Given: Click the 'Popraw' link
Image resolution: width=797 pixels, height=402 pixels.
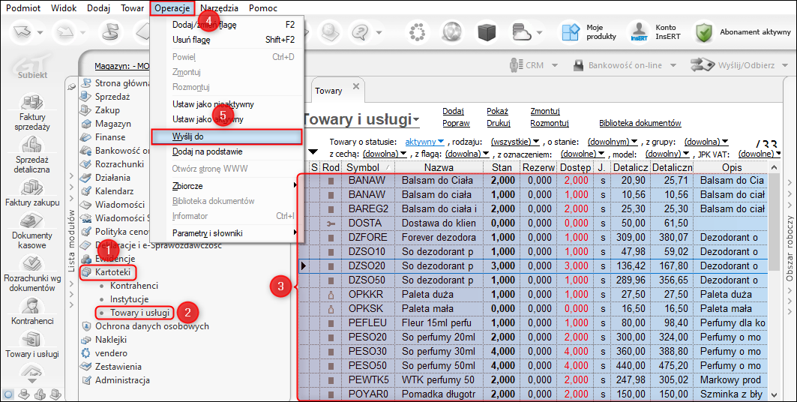Looking at the screenshot, I should 456,123.
